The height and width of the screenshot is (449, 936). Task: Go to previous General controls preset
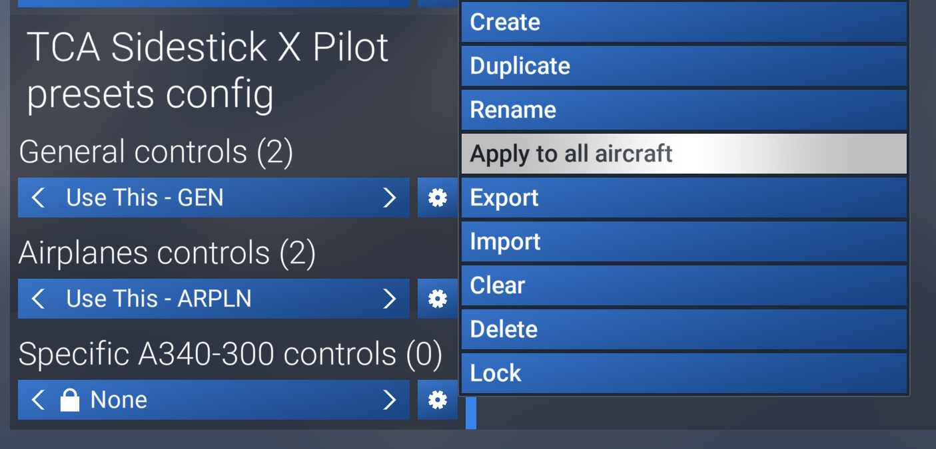39,198
